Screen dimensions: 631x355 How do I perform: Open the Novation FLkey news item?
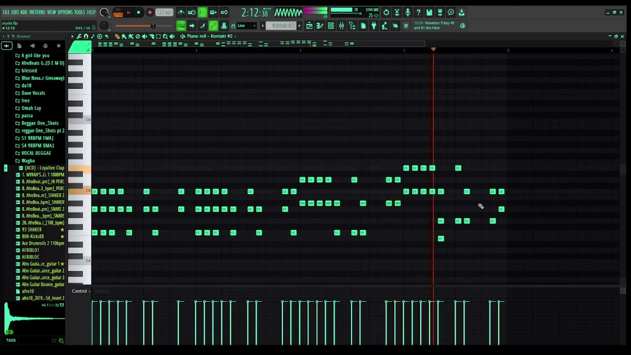pyautogui.click(x=434, y=26)
